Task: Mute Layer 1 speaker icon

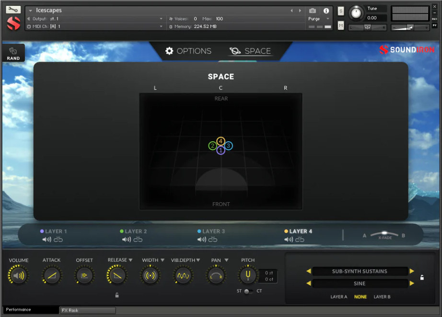Action: [x=46, y=239]
